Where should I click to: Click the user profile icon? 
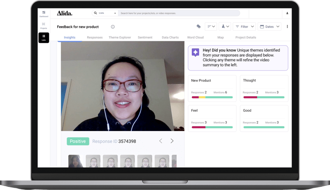point(287,13)
